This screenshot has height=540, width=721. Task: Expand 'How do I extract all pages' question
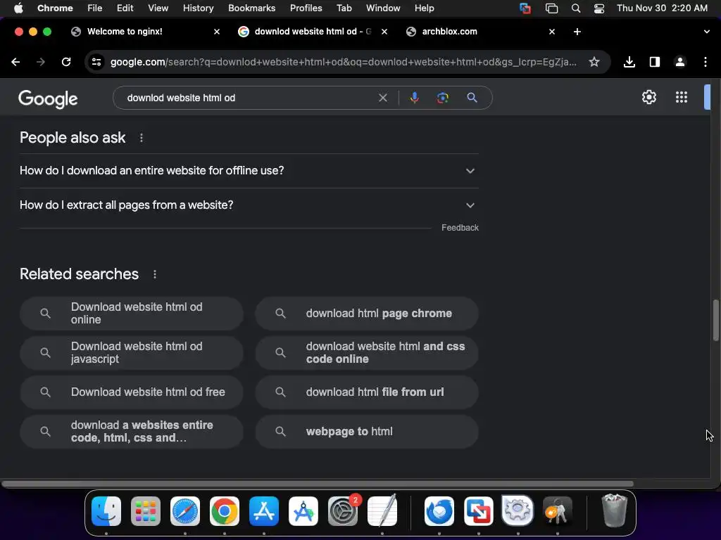coord(249,205)
